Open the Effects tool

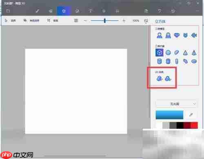tap(104, 11)
